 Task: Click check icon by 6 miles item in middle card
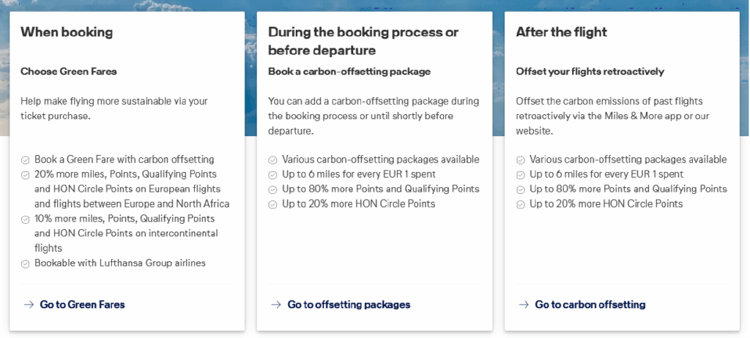[273, 175]
